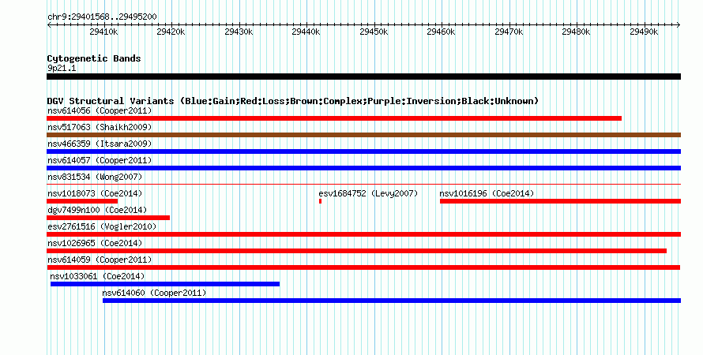Click the 29490k ruler tick label
703x355 pixels.
644,32
